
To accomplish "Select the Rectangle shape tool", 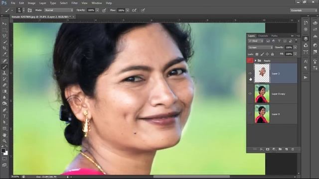I will click(4, 128).
